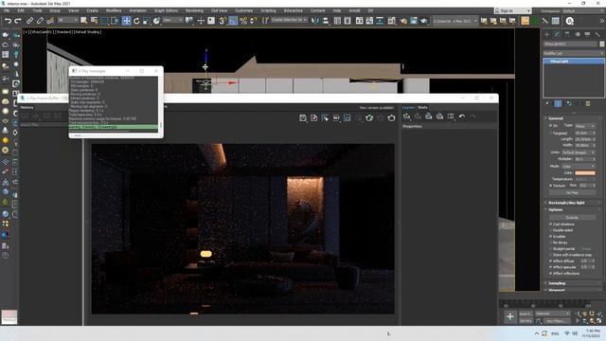606x341 pixels.
Task: Toggle the Texture checkbox
Action: (x=550, y=186)
